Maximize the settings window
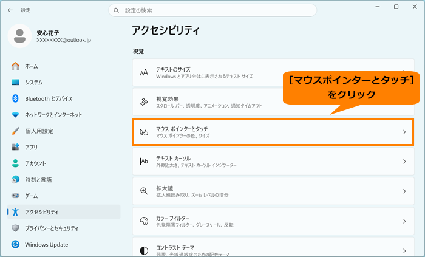 396,7
